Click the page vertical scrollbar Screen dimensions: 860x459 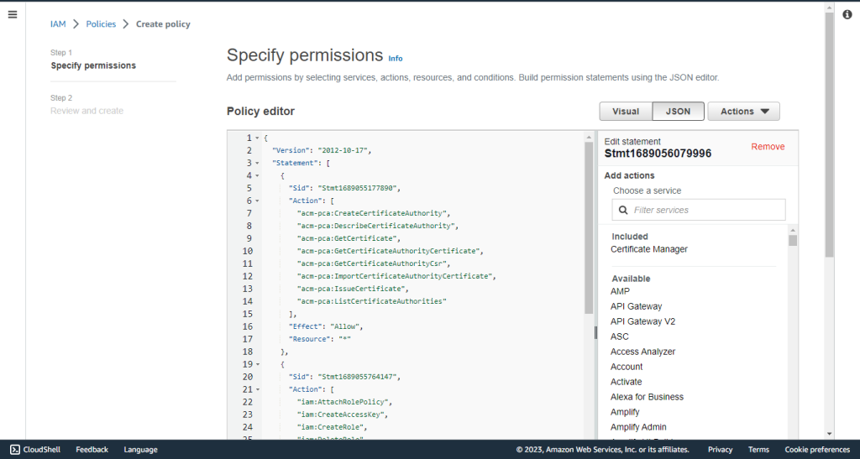tap(829, 134)
